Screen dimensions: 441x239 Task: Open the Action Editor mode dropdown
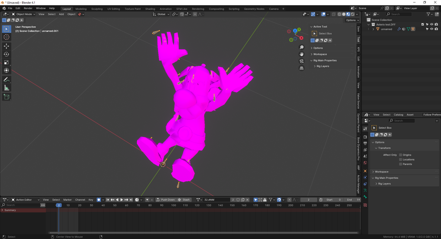(25, 200)
